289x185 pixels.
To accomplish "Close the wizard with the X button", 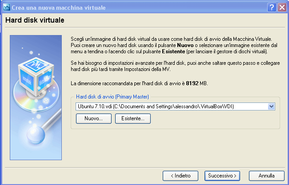I will [282, 8].
